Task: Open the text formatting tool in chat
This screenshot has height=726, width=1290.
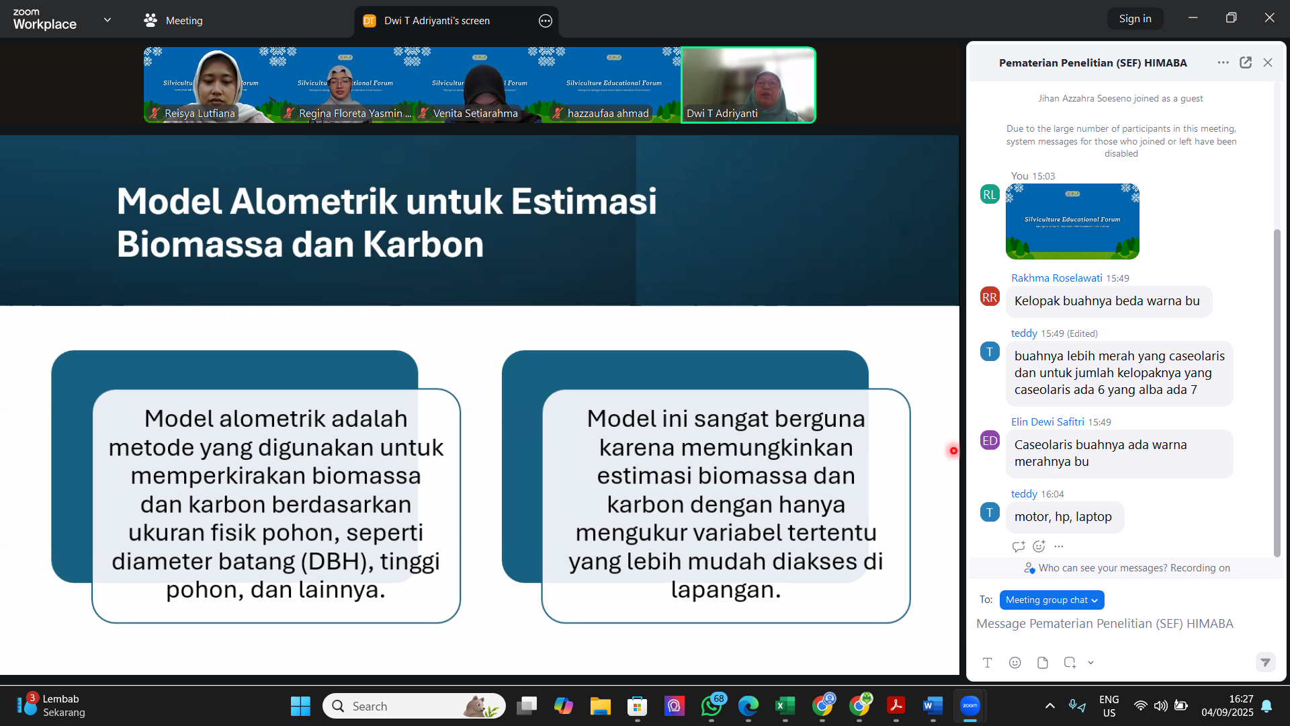Action: coord(987,663)
